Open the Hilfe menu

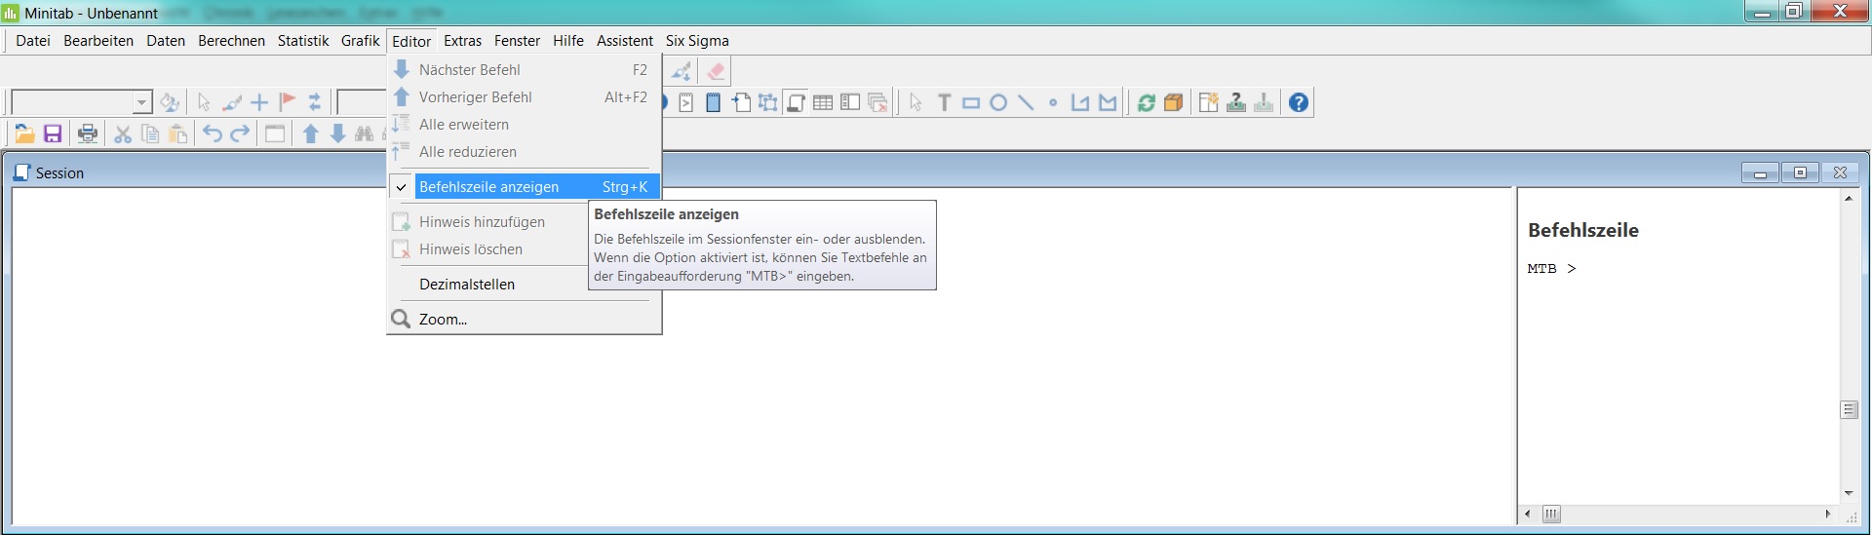pos(568,41)
